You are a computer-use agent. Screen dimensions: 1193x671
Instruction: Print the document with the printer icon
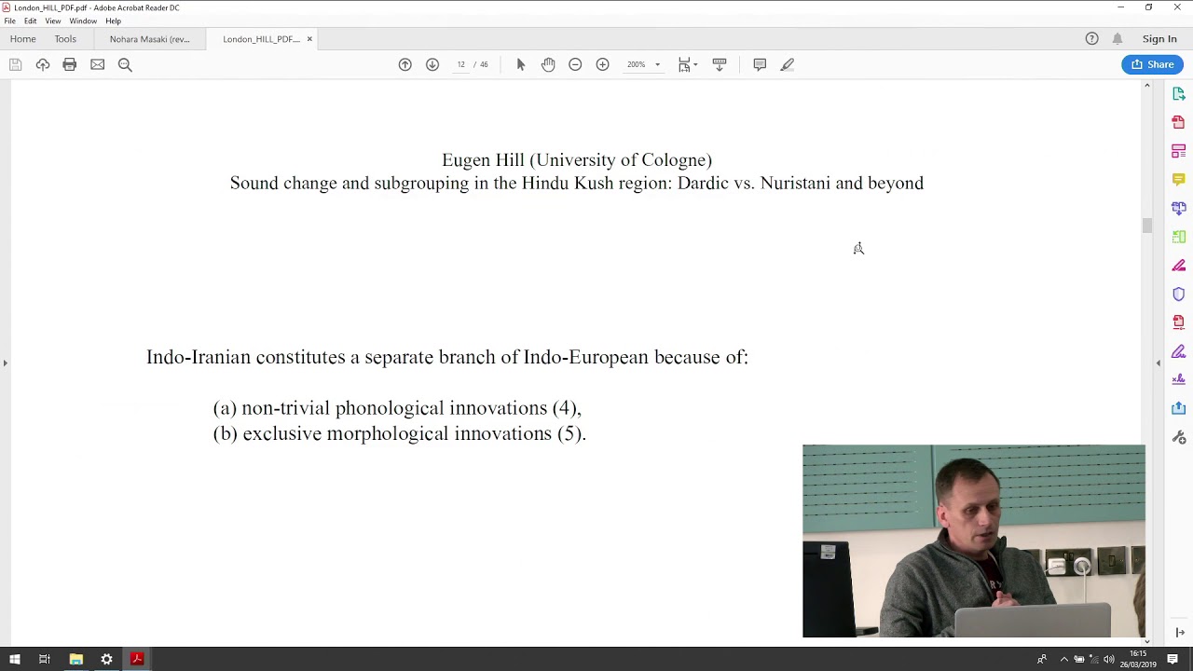(x=70, y=64)
